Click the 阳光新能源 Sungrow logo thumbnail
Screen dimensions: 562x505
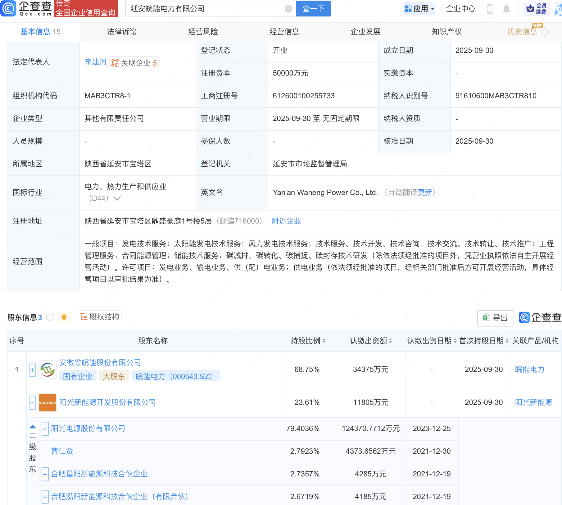tap(48, 402)
